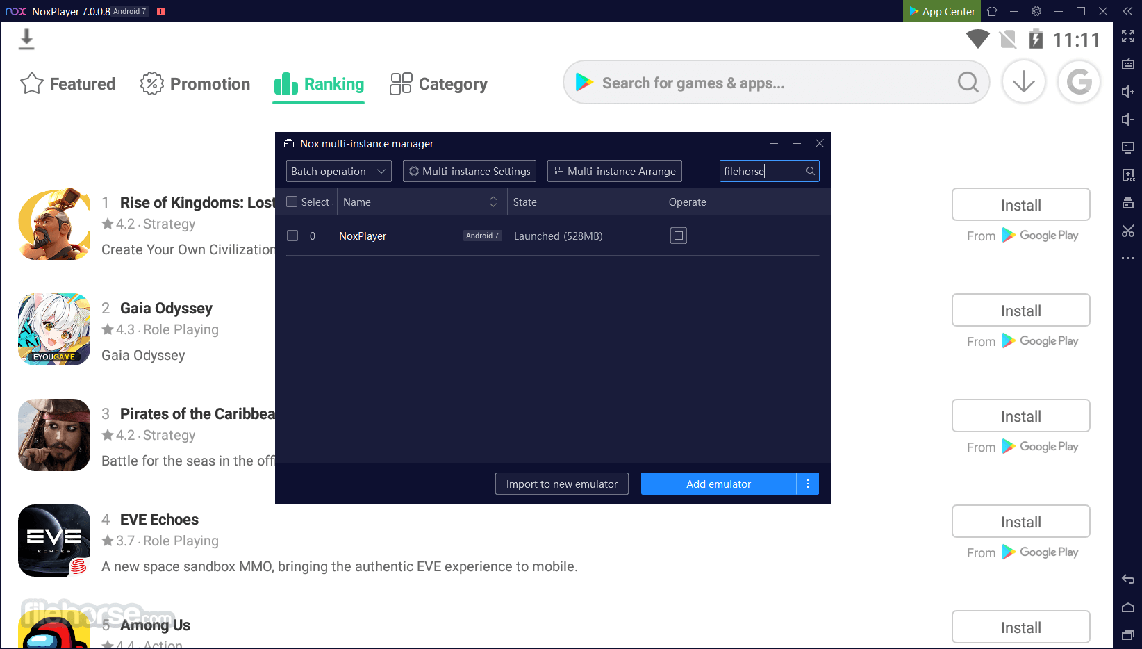Collapse the right sidebar with double chevron
Screen dimensions: 1142x649
tap(1128, 11)
